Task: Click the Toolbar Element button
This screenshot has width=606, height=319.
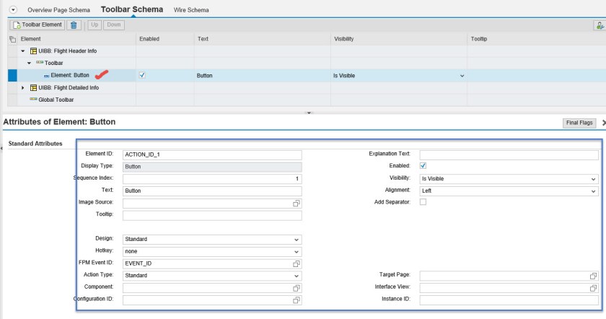Action: tap(37, 25)
